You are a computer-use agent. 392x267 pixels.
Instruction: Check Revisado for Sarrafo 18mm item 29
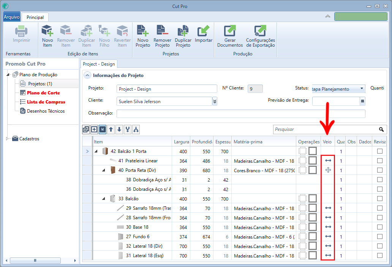(x=380, y=208)
